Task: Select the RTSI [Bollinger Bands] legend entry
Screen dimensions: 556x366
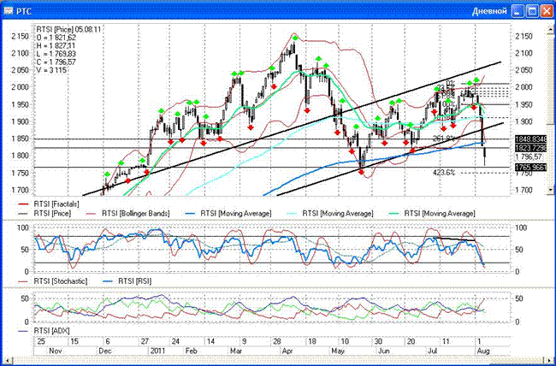Action: point(136,214)
